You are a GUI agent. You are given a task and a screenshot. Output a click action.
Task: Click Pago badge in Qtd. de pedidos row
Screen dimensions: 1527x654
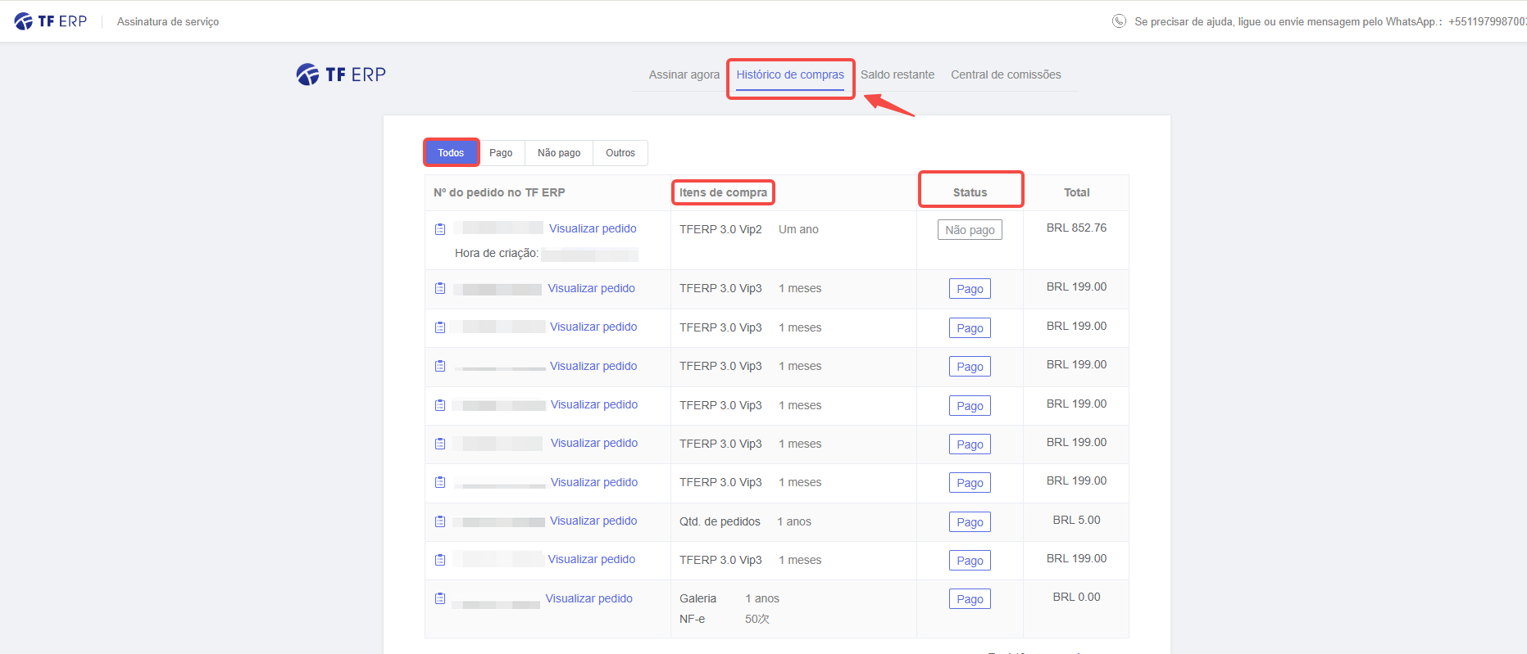[970, 522]
